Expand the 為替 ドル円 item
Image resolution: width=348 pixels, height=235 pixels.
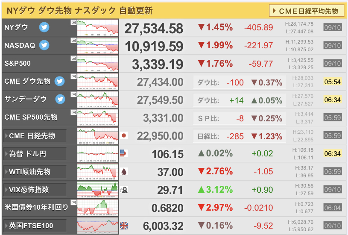click(x=35, y=154)
